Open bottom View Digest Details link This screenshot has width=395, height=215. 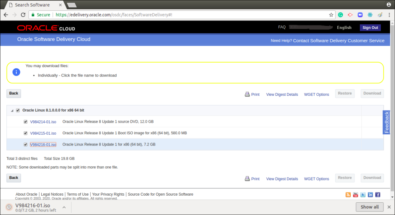pyautogui.click(x=282, y=179)
